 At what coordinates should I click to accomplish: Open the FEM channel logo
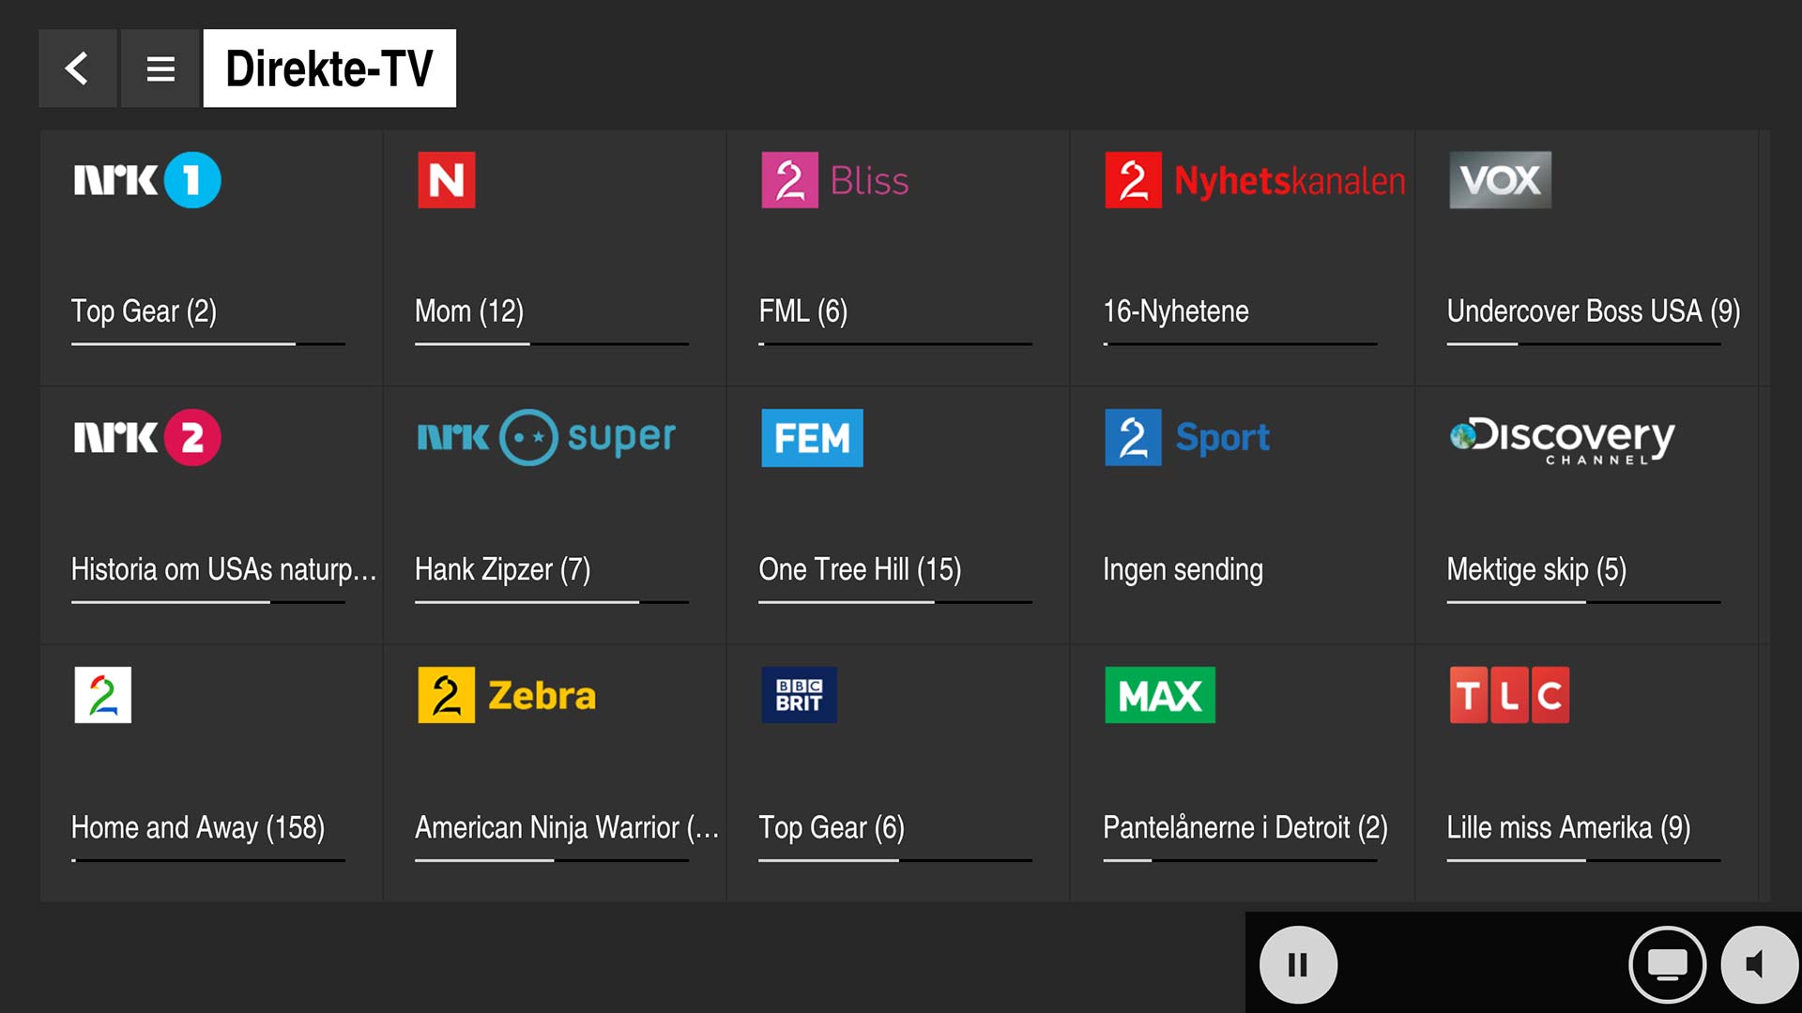pyautogui.click(x=812, y=437)
